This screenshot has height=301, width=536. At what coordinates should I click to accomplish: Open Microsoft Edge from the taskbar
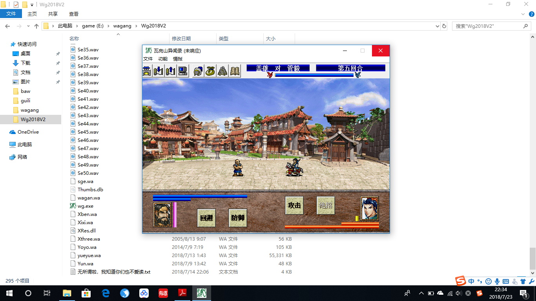[106, 293]
